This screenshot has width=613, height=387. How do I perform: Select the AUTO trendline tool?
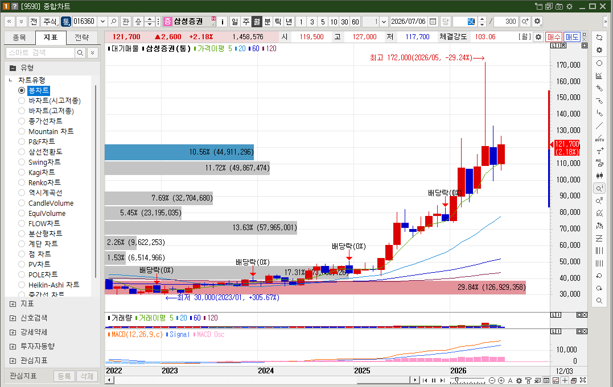pyautogui.click(x=599, y=138)
